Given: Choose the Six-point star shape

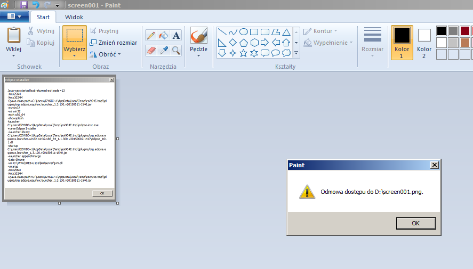Looking at the screenshot, I should click(x=254, y=53).
